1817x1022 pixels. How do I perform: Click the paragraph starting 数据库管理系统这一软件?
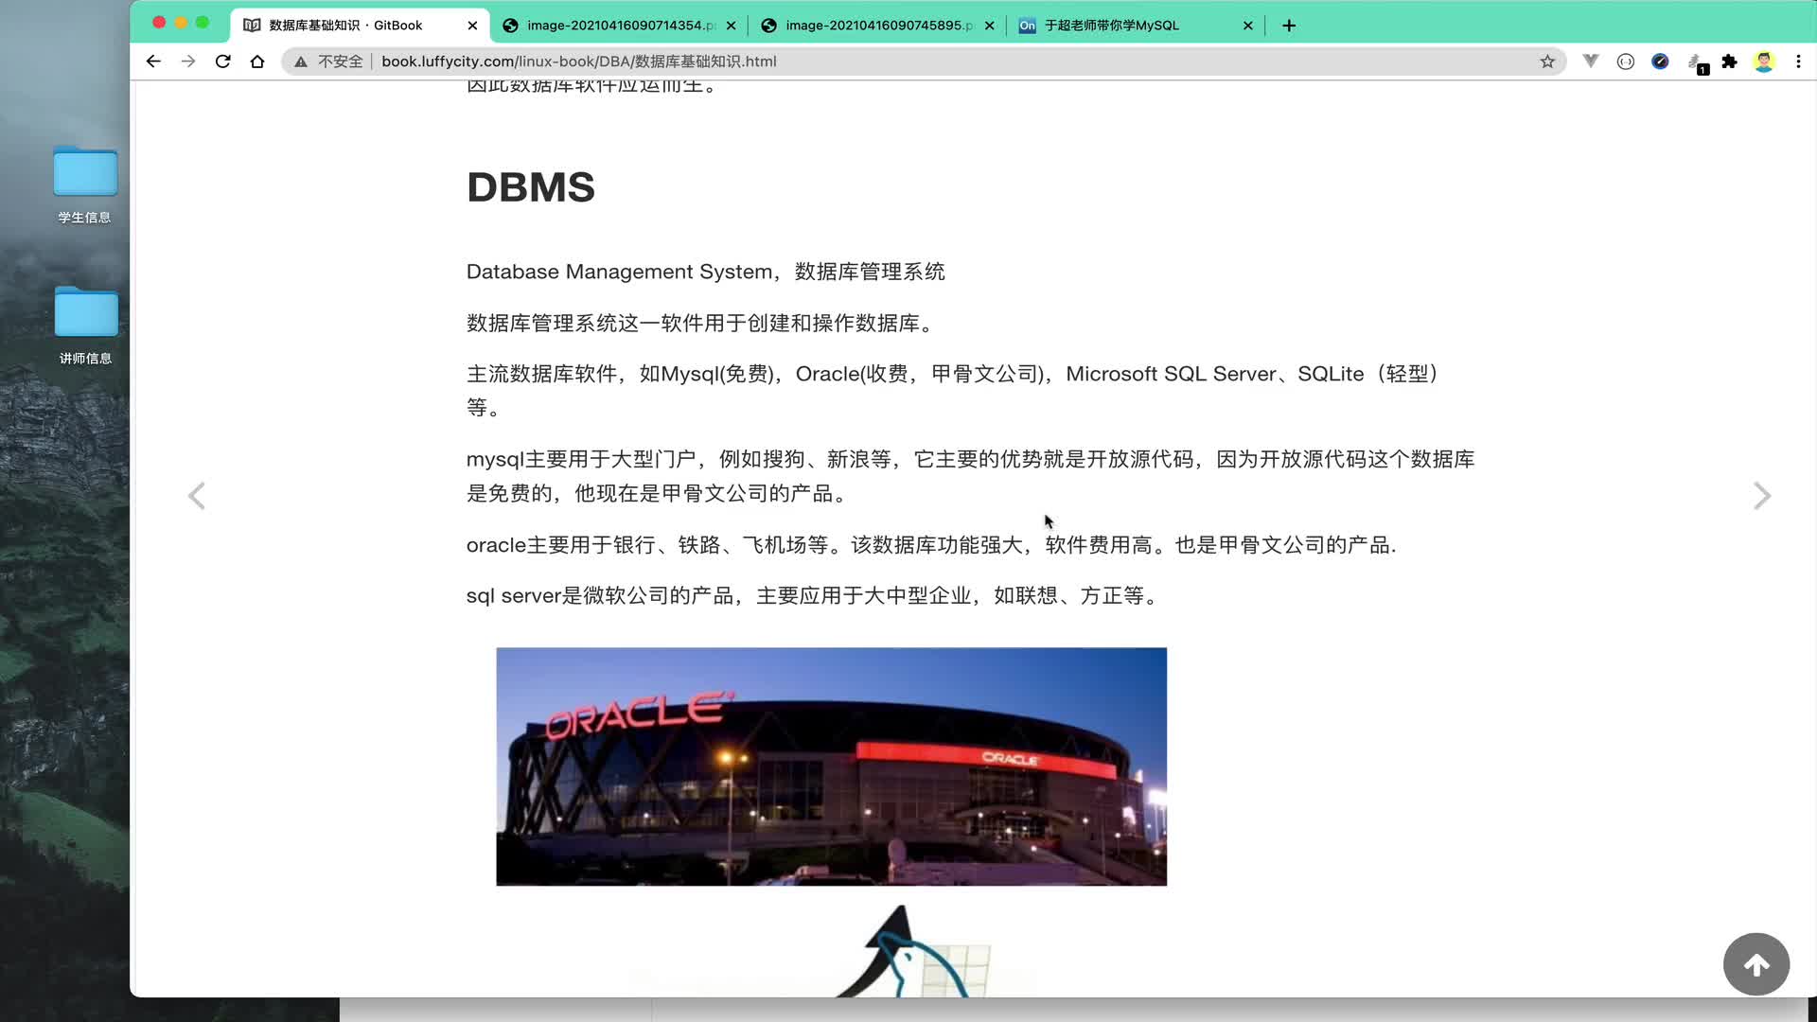[x=701, y=324]
